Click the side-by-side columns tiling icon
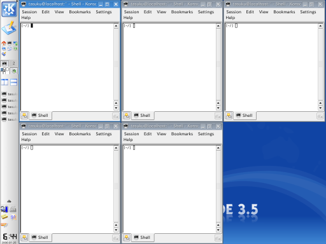The height and width of the screenshot is (244, 326). (4, 82)
